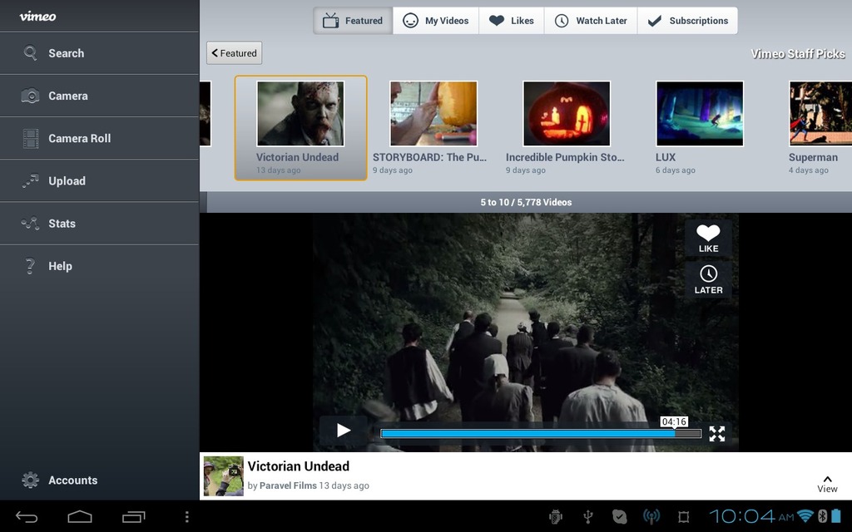
Task: Switch to the My Videos tab
Action: tap(436, 21)
